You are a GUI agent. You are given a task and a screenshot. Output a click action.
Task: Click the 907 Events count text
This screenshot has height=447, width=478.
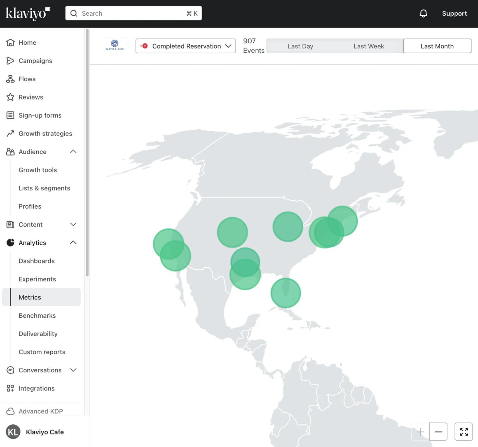pos(254,46)
